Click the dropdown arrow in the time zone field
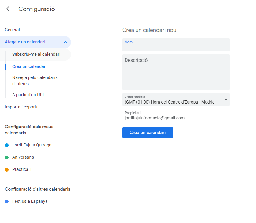The width and height of the screenshot is (256, 223). pos(226,100)
